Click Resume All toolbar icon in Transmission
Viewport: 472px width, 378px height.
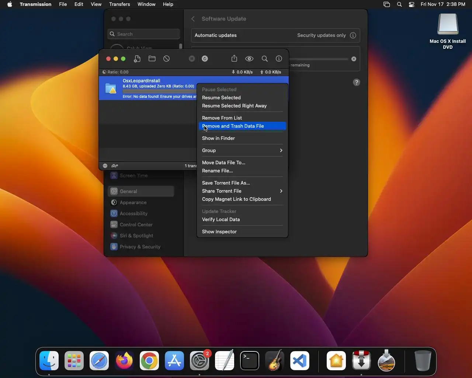pyautogui.click(x=205, y=59)
